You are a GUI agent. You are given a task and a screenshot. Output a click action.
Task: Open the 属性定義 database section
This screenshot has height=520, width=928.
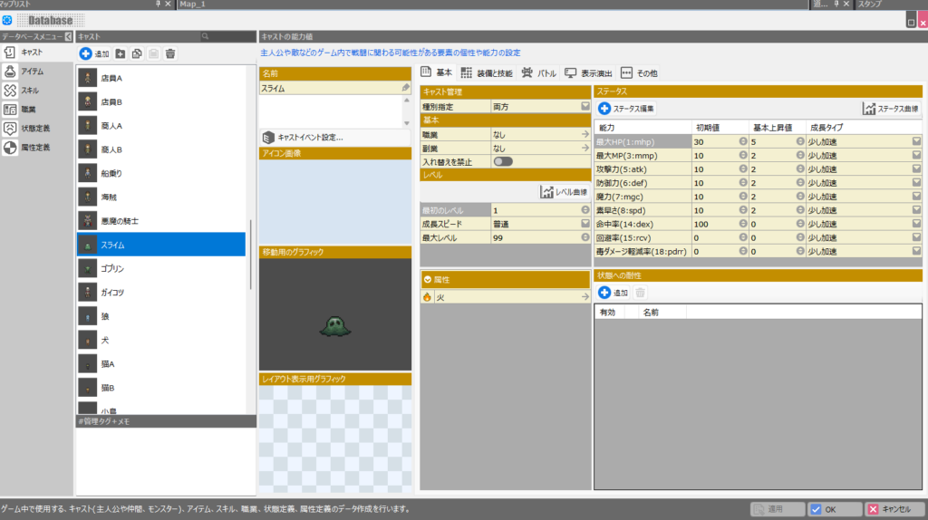(34, 148)
